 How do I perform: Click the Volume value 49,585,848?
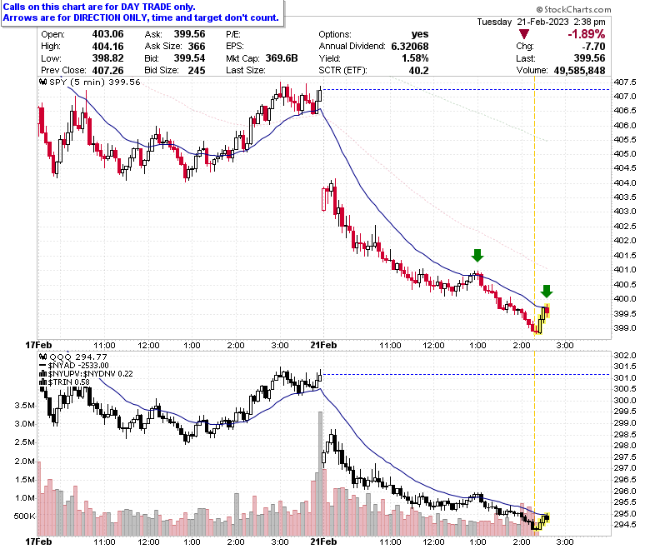tap(579, 71)
